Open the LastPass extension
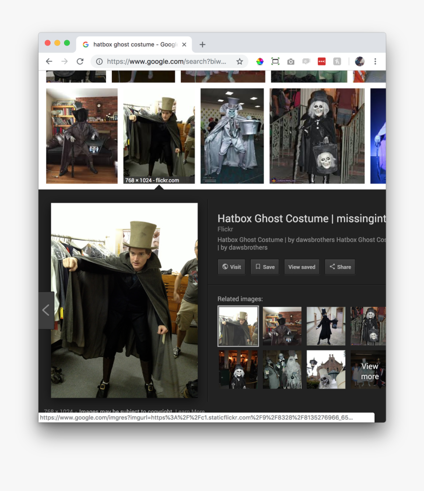Screen dimensions: 424x491 pyautogui.click(x=321, y=62)
